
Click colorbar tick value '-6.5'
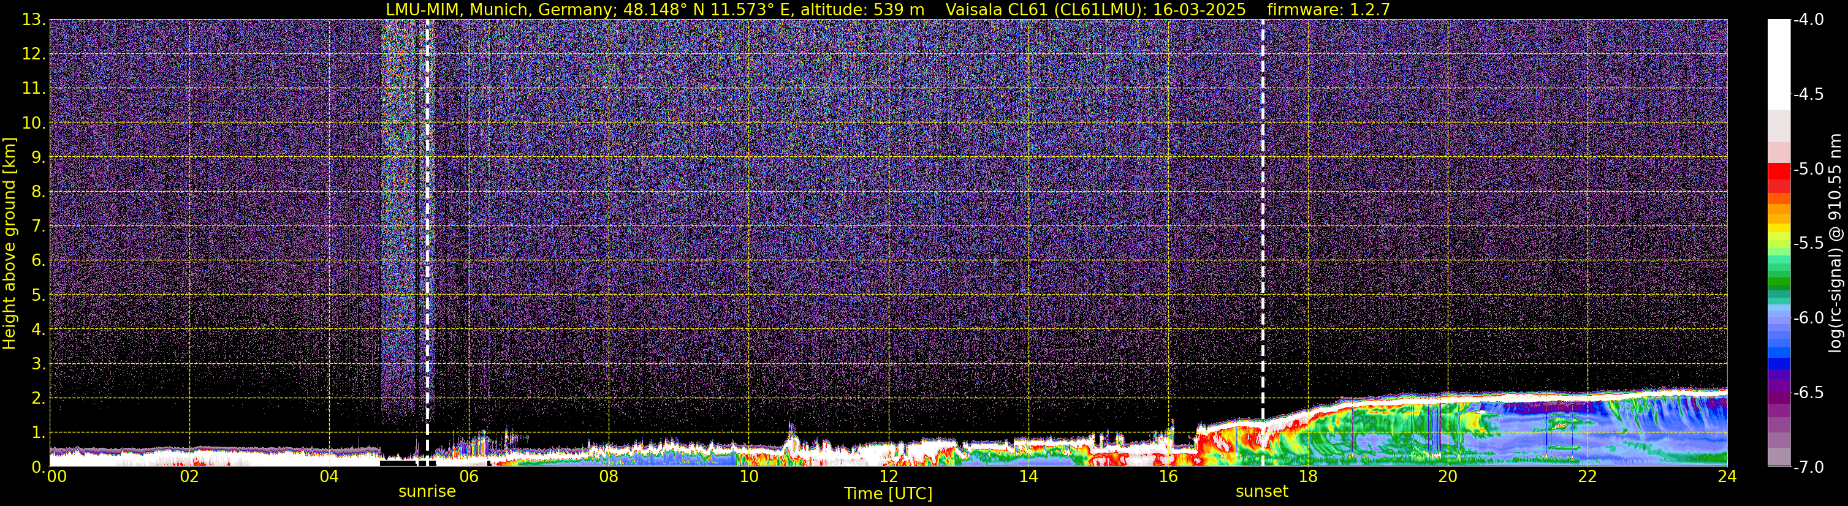pyautogui.click(x=1809, y=393)
